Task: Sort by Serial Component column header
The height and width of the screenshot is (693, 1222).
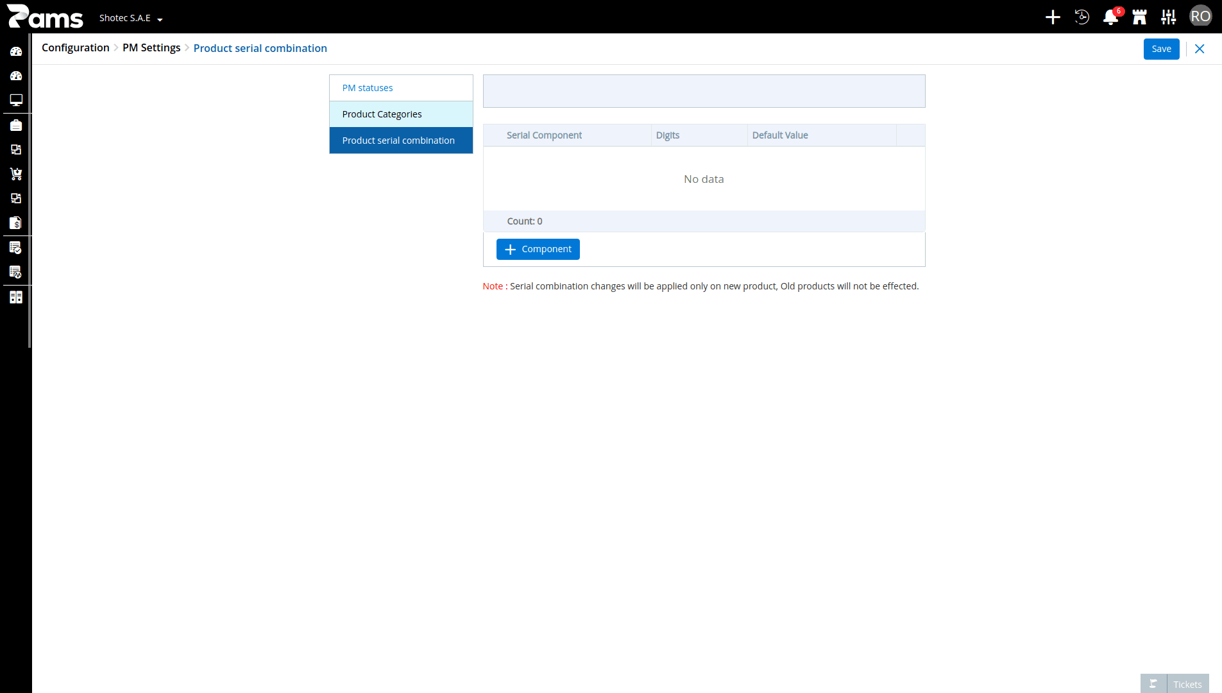Action: click(544, 135)
